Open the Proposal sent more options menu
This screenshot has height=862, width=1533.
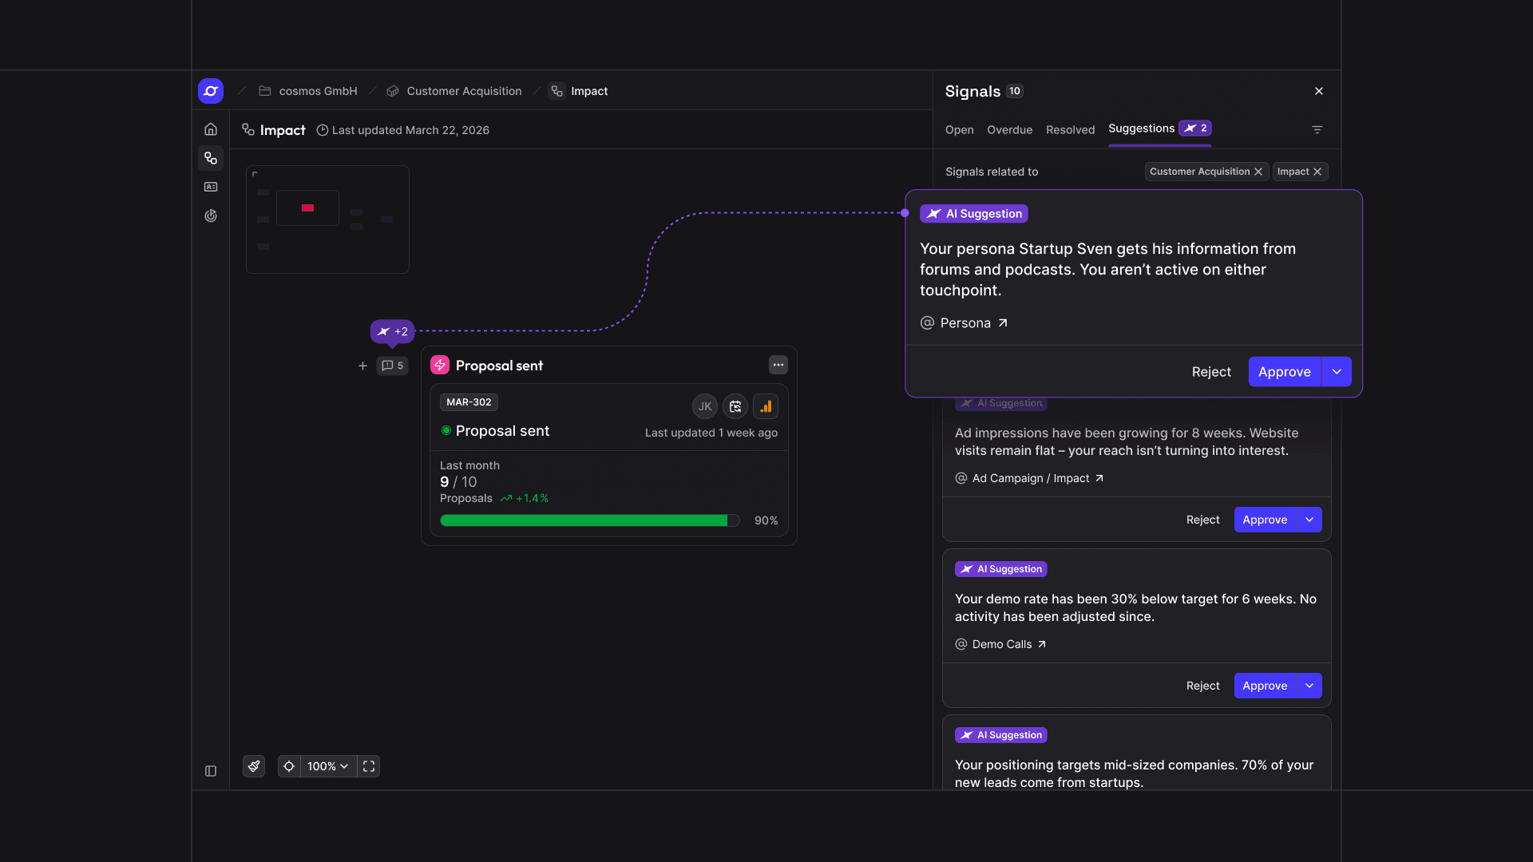coord(778,365)
